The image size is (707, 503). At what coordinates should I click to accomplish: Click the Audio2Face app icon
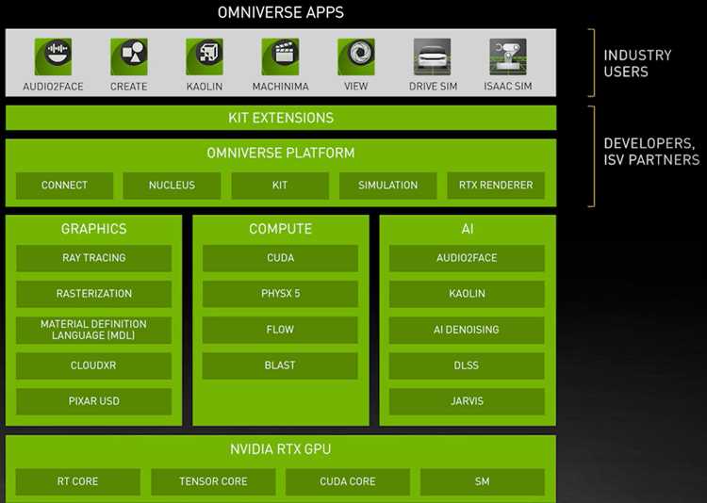click(x=53, y=57)
